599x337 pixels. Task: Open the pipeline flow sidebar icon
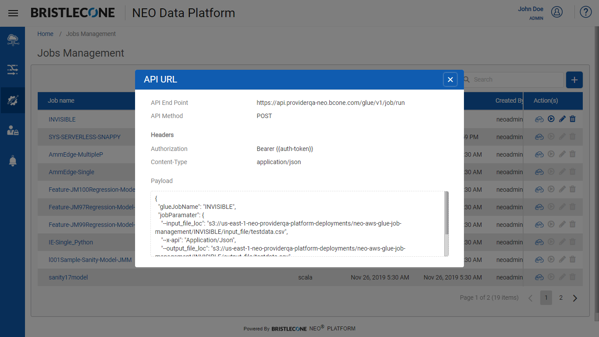(x=13, y=69)
